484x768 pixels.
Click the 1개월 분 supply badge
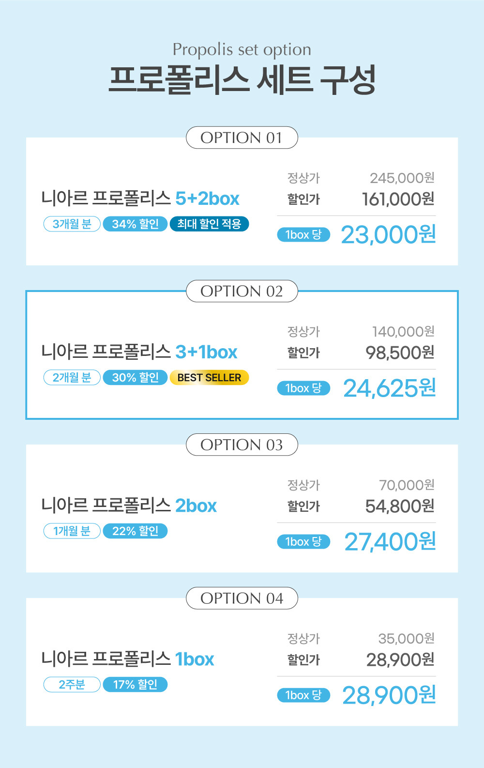point(72,531)
